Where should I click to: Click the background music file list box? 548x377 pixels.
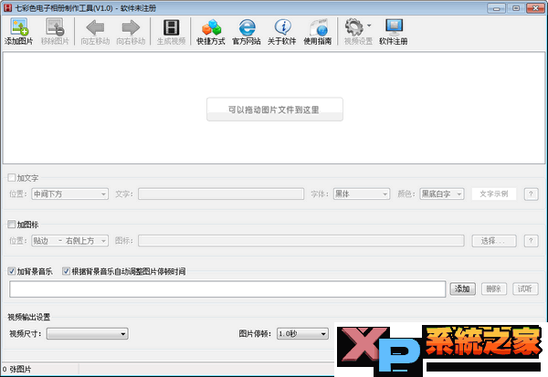coord(227,289)
